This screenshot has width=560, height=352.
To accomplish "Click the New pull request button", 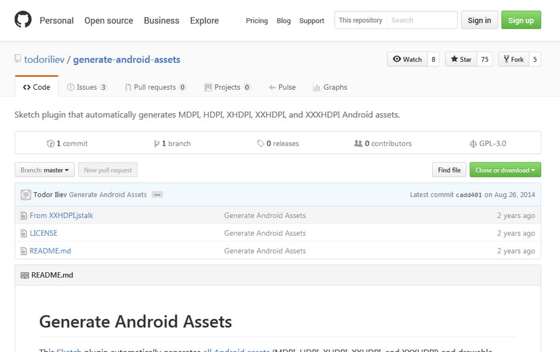I will point(108,170).
